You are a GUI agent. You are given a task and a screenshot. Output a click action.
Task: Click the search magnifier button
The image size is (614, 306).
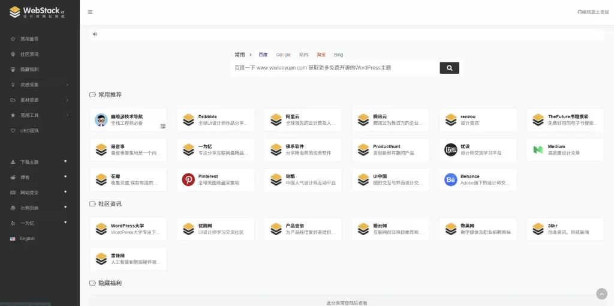tap(449, 68)
